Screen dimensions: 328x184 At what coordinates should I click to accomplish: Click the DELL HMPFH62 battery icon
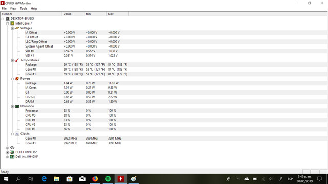[x=12, y=152]
